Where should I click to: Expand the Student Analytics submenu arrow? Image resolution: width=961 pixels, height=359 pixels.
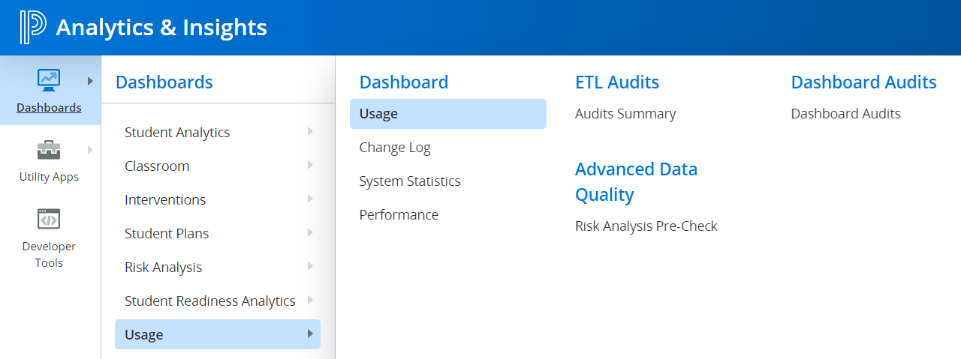coord(310,132)
